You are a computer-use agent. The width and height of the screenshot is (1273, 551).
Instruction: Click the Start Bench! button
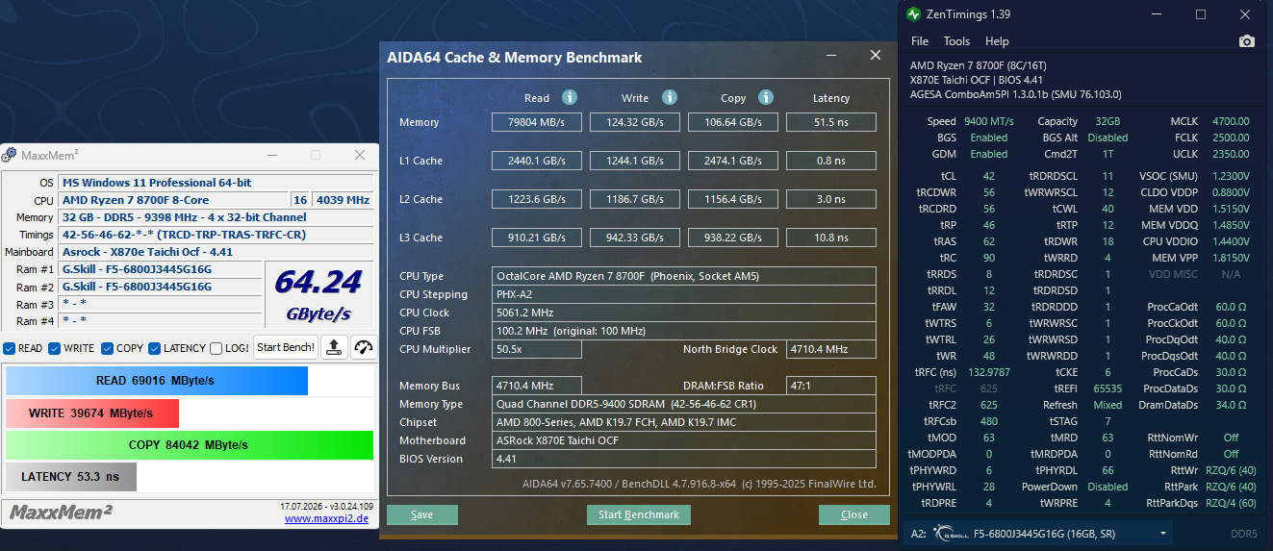pos(286,347)
